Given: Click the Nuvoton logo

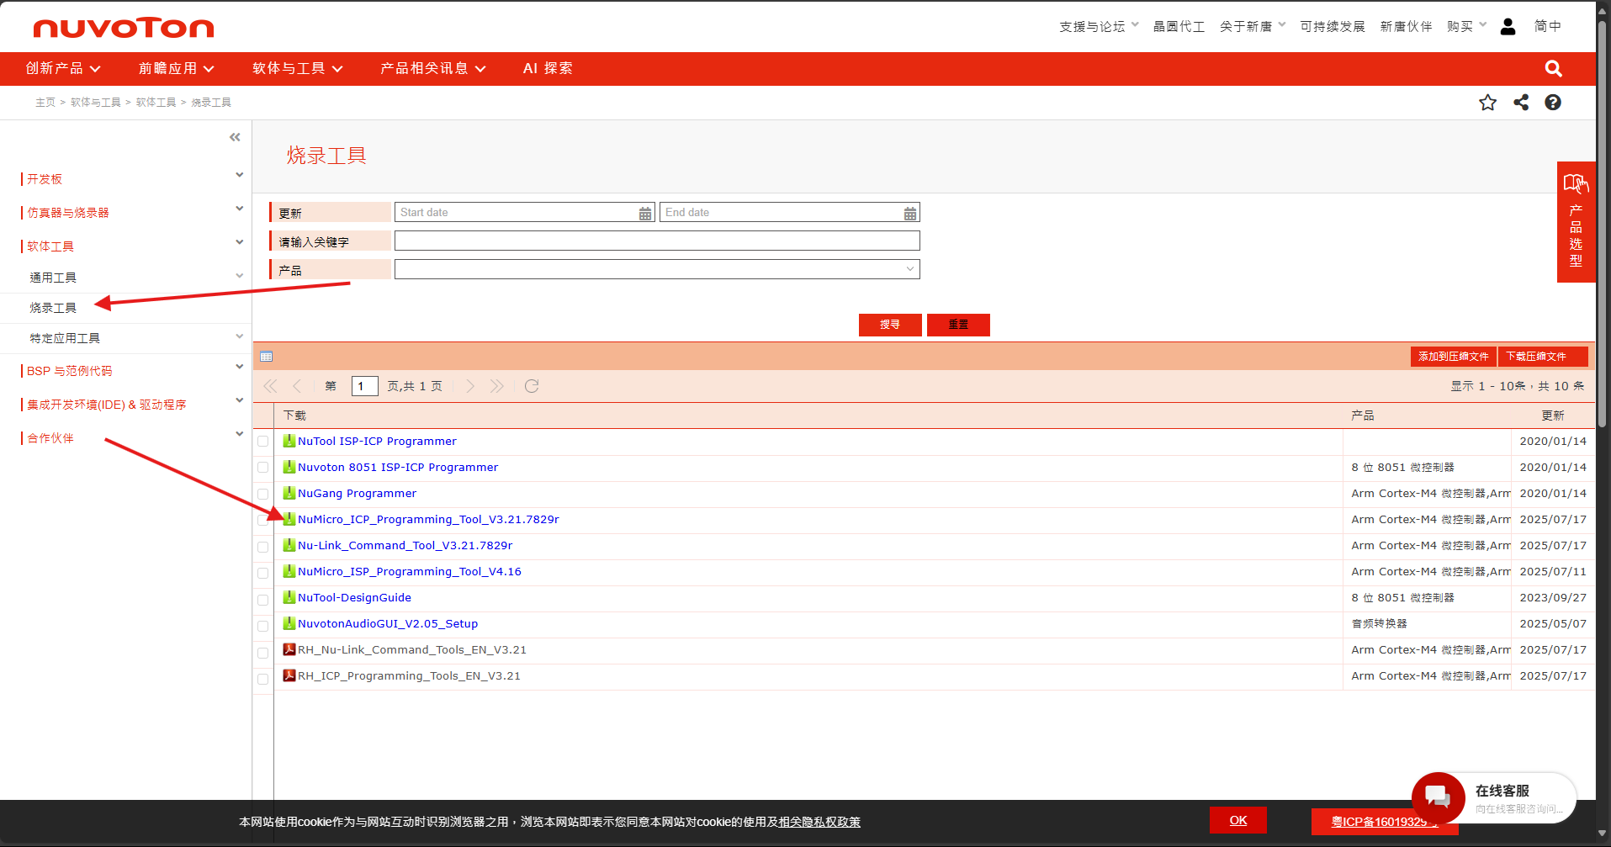Looking at the screenshot, I should click(x=124, y=28).
